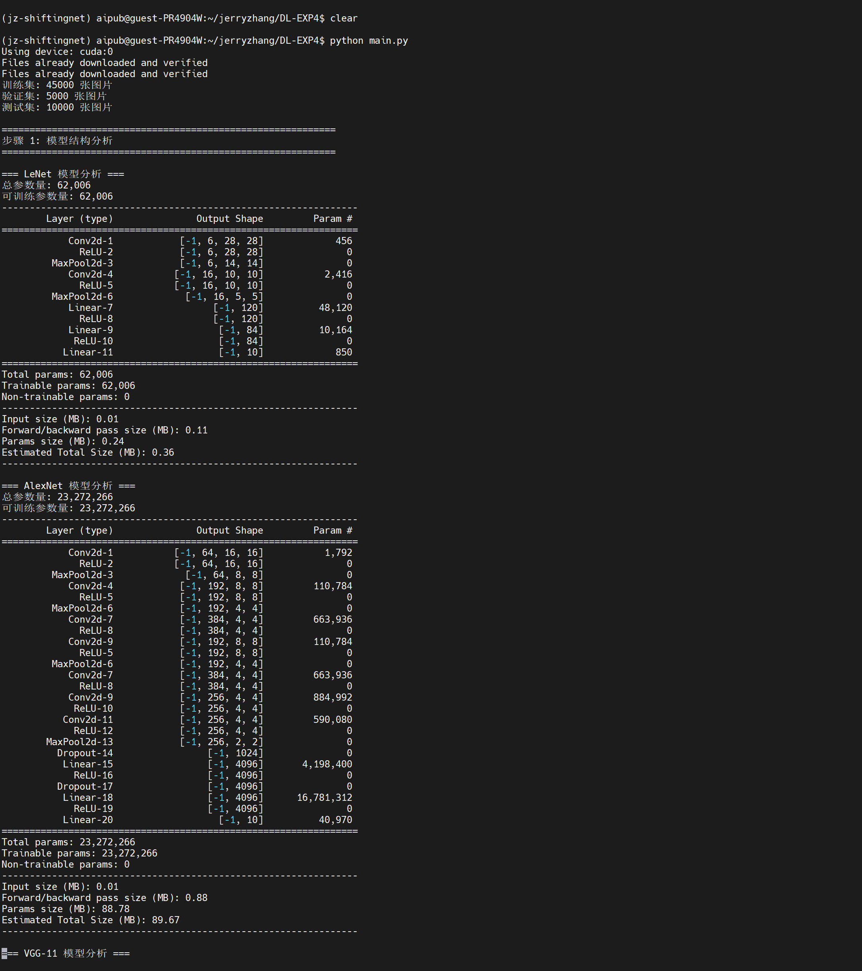The image size is (862, 971).
Task: Click the '=== AlexNet 模型分析 ===' header
Action: (68, 485)
